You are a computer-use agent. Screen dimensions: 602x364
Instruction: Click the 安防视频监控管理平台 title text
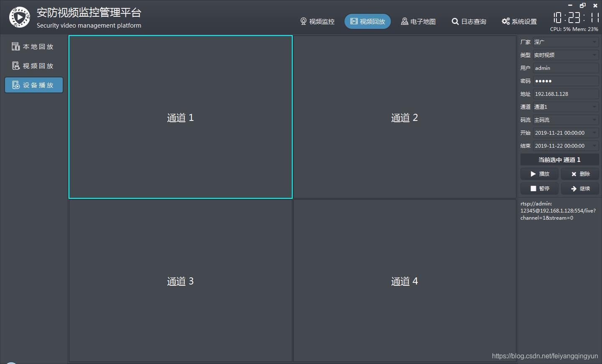click(89, 13)
